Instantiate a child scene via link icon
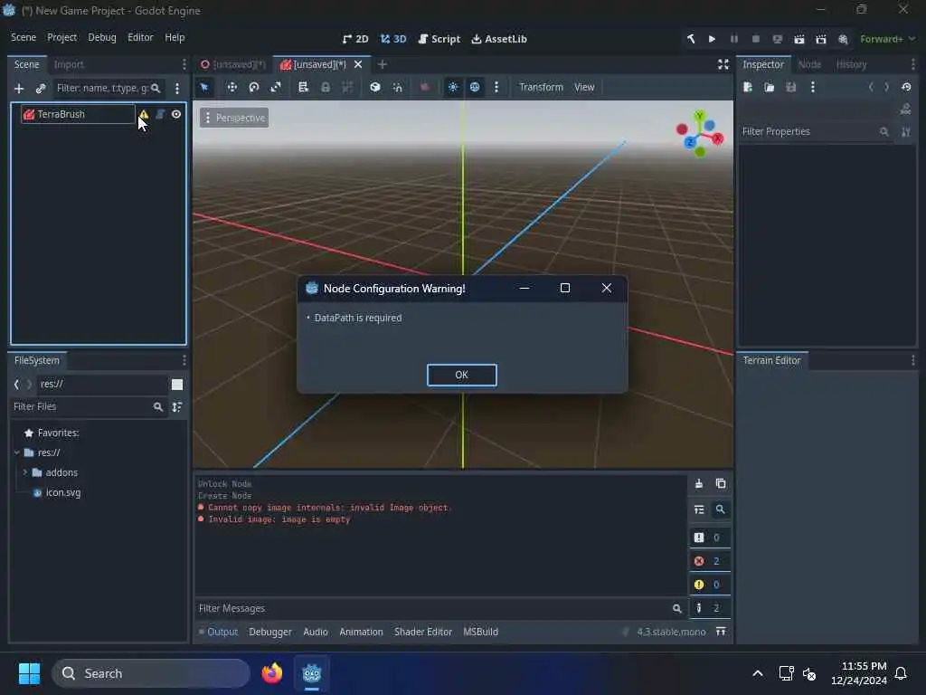The image size is (926, 695). (x=40, y=88)
